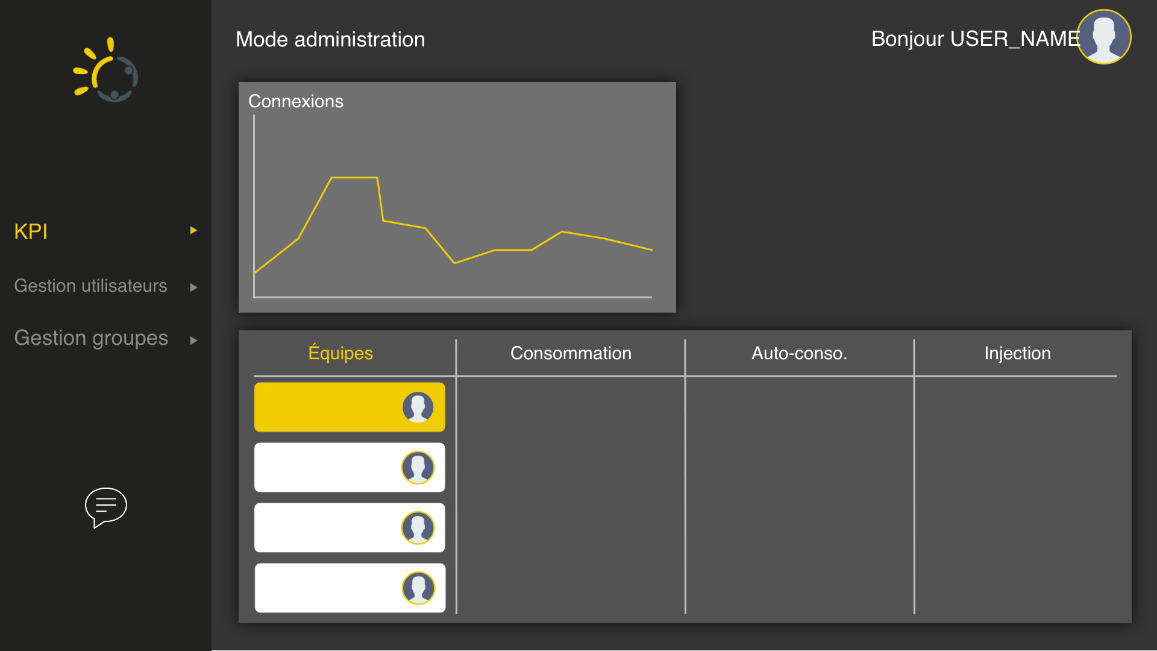Expand the Gestion utilisateurs section

coord(193,288)
